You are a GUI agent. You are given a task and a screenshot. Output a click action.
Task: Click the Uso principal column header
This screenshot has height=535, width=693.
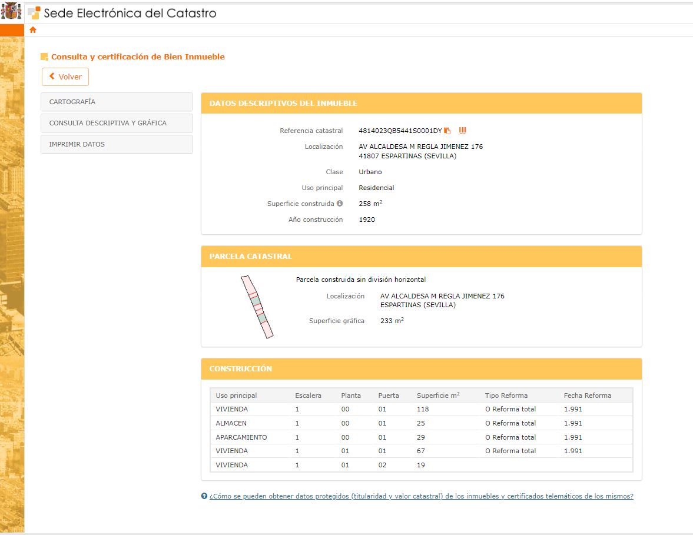(236, 396)
